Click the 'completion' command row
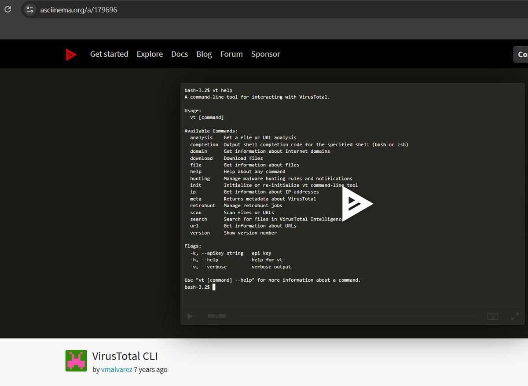This screenshot has width=528, height=386. (299, 144)
